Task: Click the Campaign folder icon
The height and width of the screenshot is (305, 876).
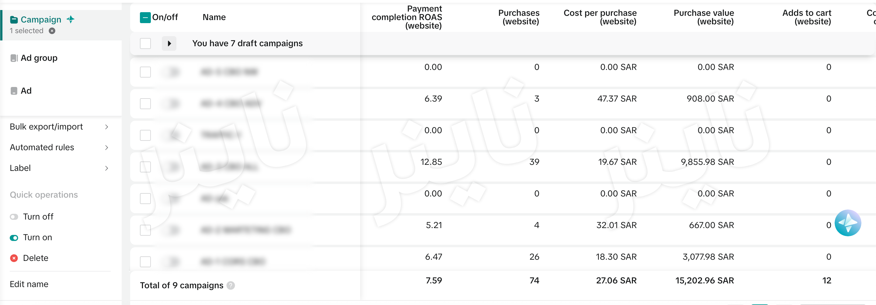Action: [14, 20]
